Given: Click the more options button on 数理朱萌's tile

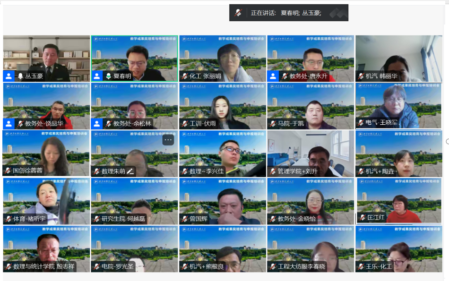Looking at the screenshot, I should [168, 140].
